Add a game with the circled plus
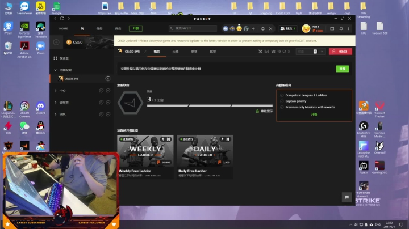The height and width of the screenshot is (229, 409). tap(56, 42)
